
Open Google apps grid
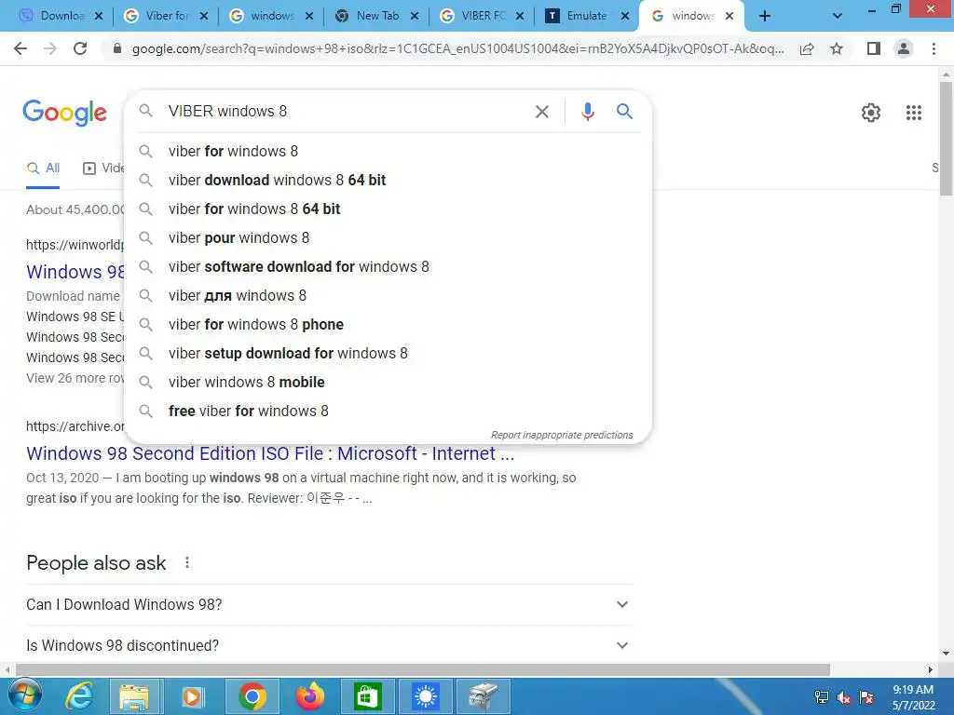[913, 113]
